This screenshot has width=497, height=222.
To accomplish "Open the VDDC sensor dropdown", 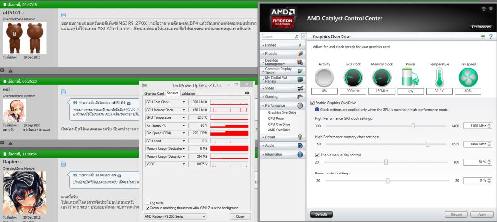I will (x=184, y=164).
